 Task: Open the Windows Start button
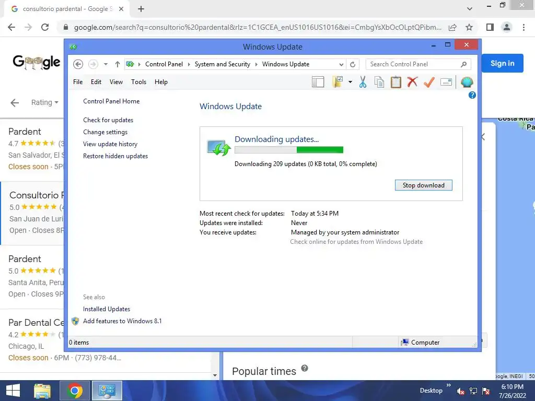13,391
